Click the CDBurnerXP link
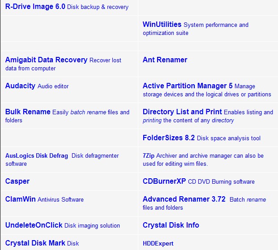The image size is (278, 250). point(164,181)
